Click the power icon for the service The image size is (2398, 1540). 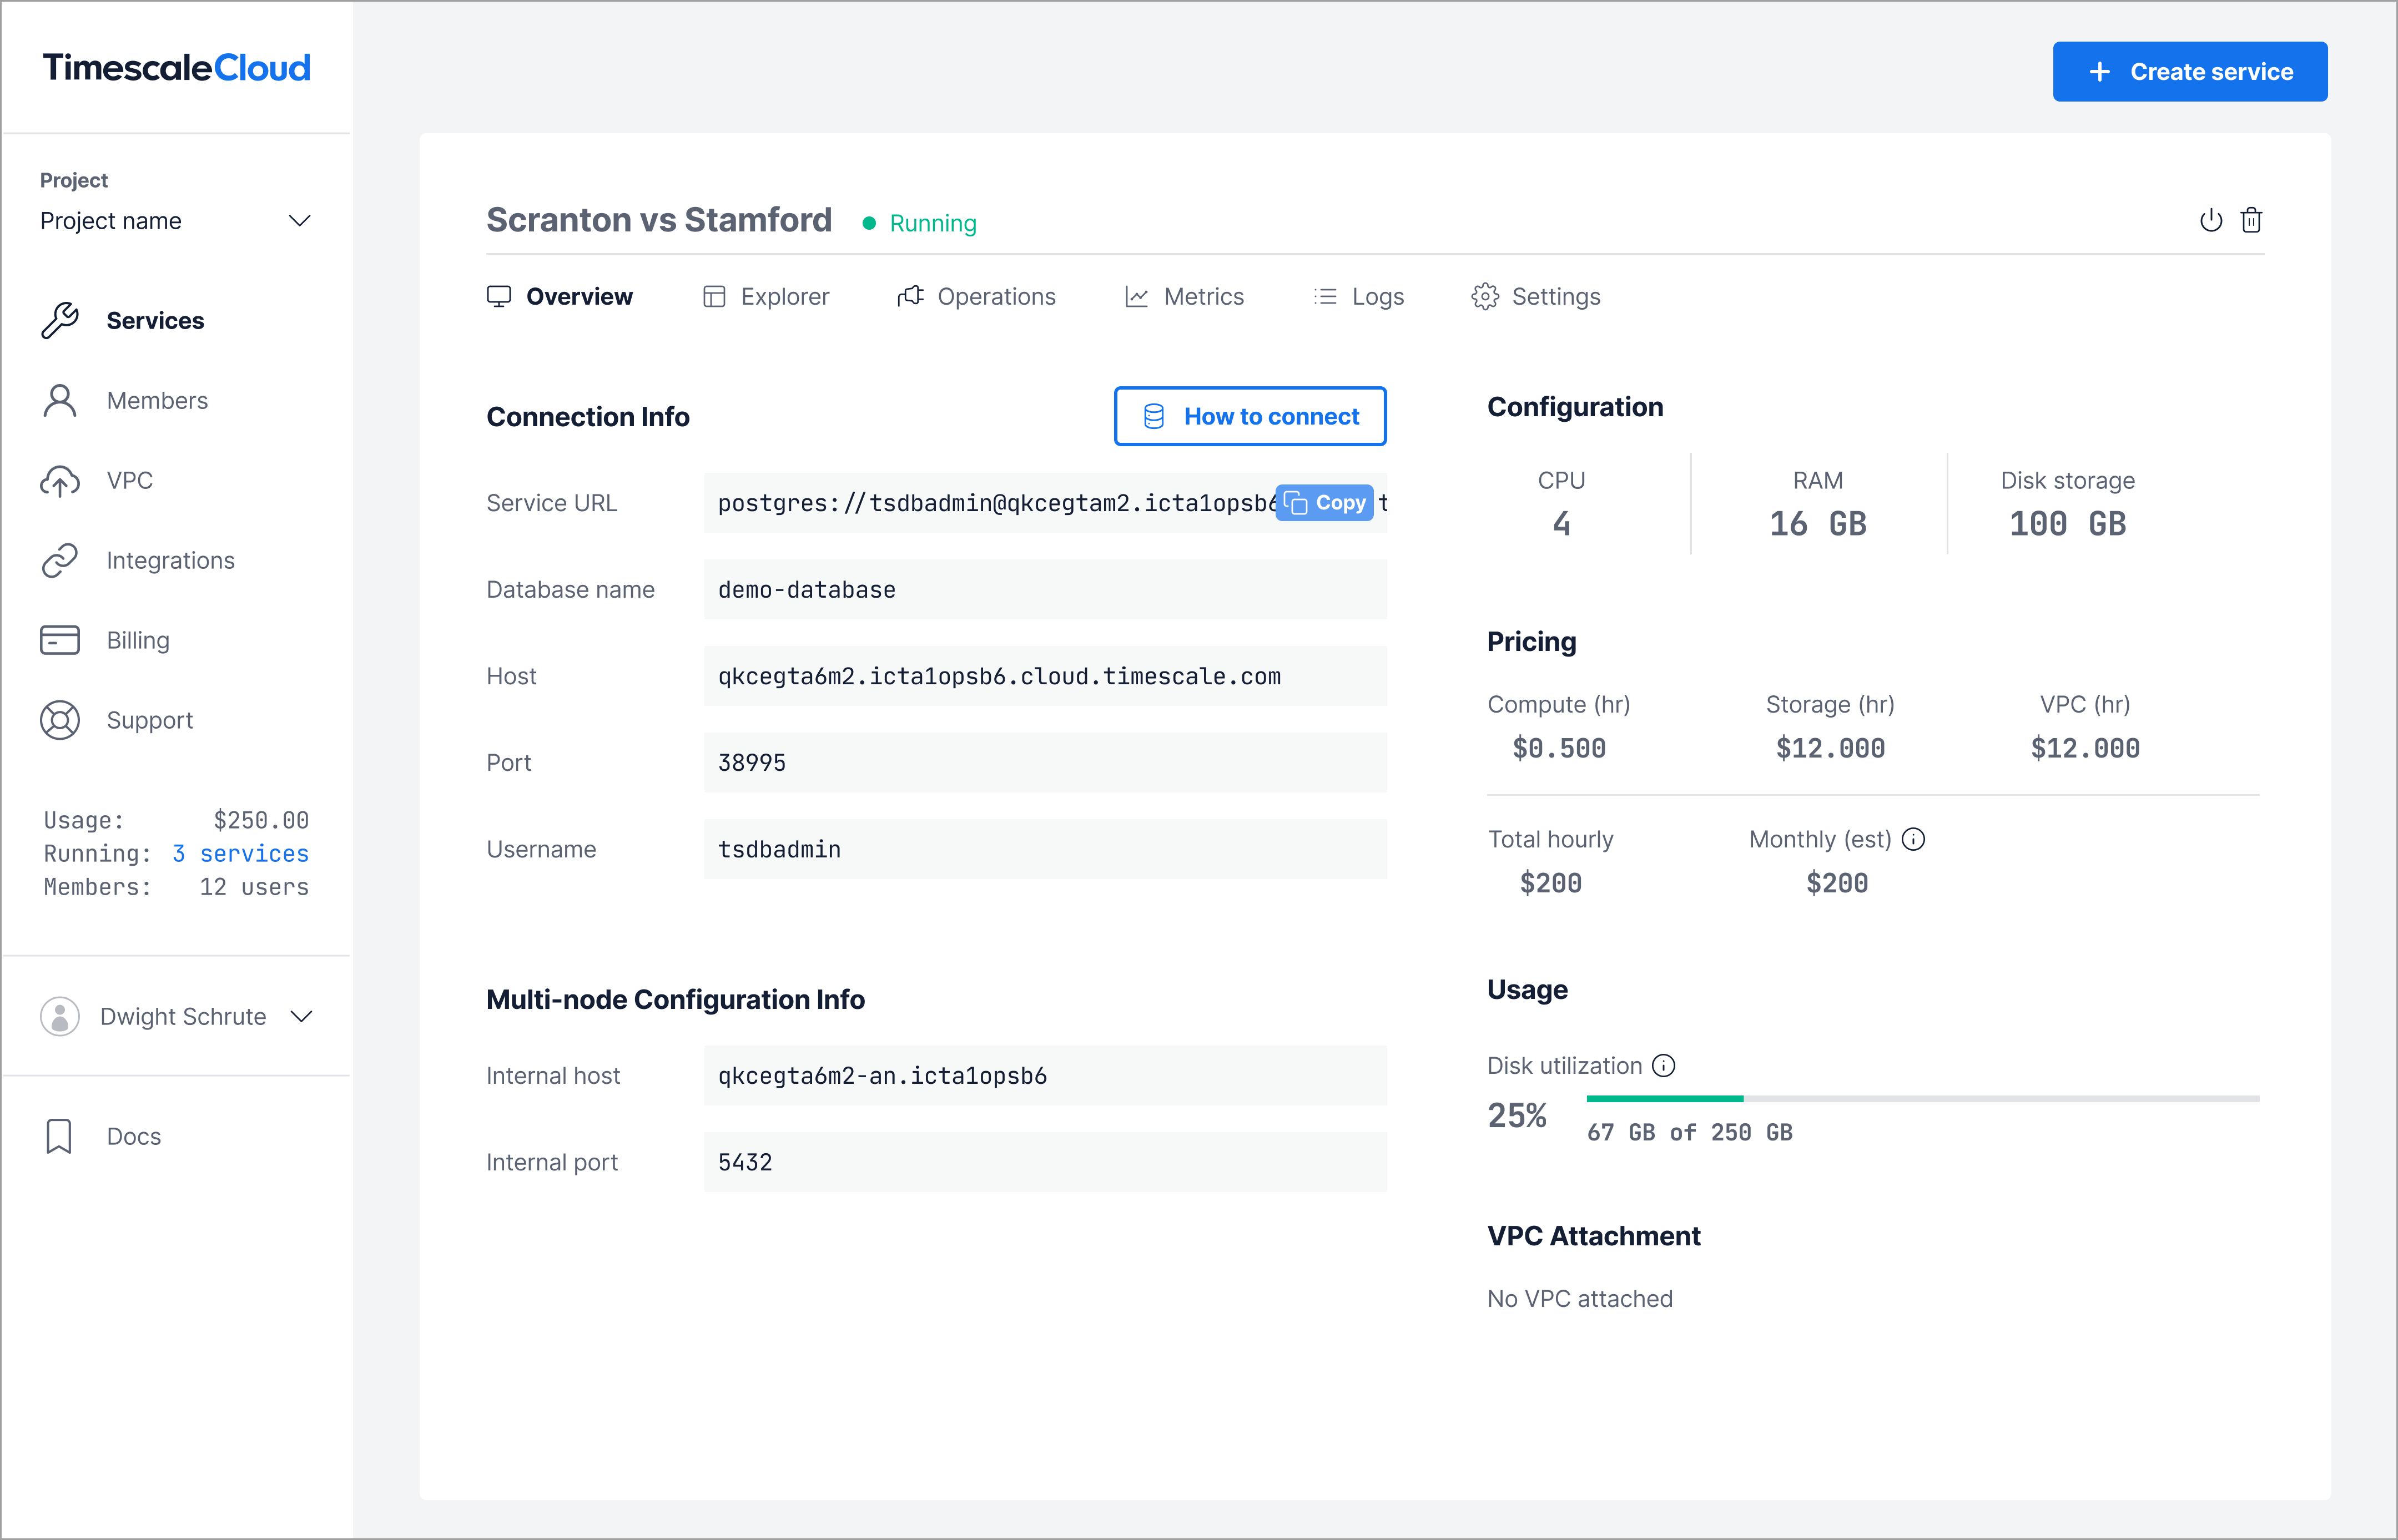click(x=2210, y=220)
